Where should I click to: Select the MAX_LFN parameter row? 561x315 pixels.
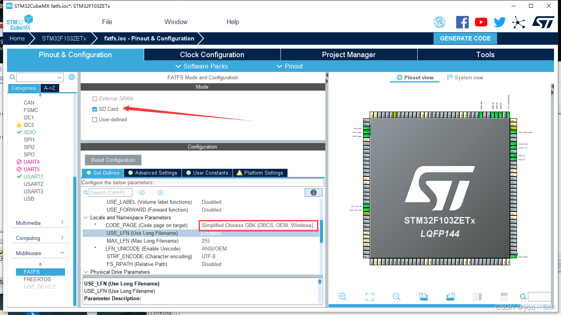[x=201, y=241]
